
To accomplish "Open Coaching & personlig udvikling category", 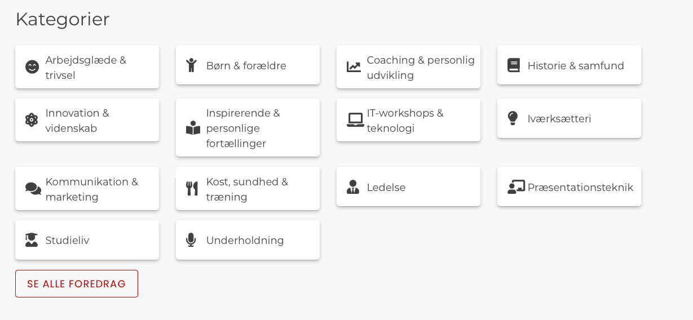I will 421,67.
